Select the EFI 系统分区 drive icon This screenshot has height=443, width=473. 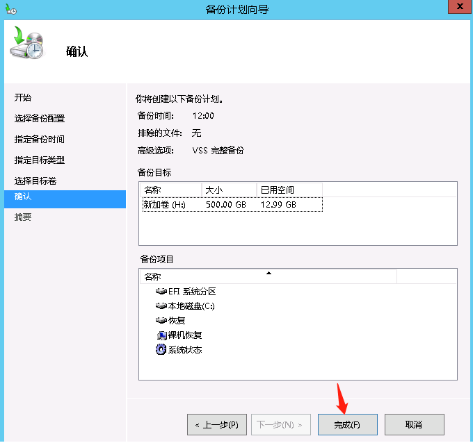(161, 291)
